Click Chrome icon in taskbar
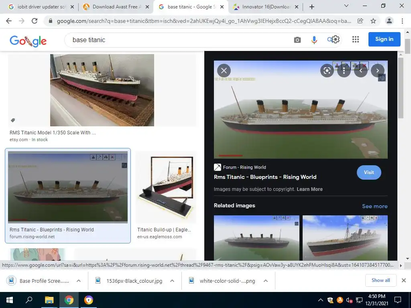Image resolution: width=411 pixels, height=308 pixels. click(x=69, y=300)
